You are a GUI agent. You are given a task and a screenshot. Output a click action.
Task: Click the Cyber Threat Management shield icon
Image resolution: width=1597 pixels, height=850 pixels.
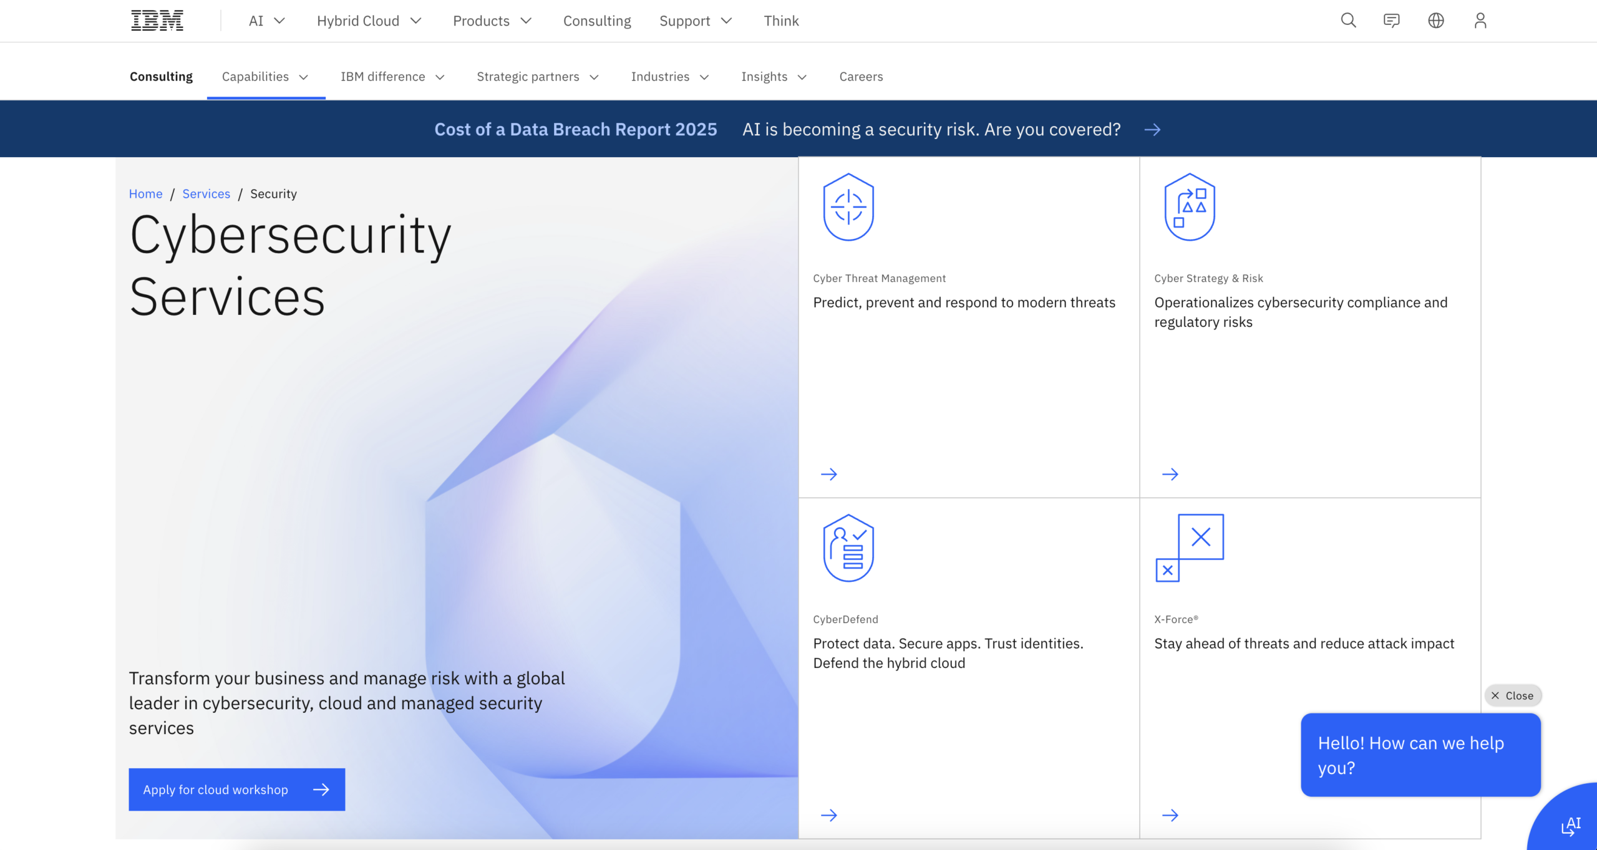(x=848, y=206)
